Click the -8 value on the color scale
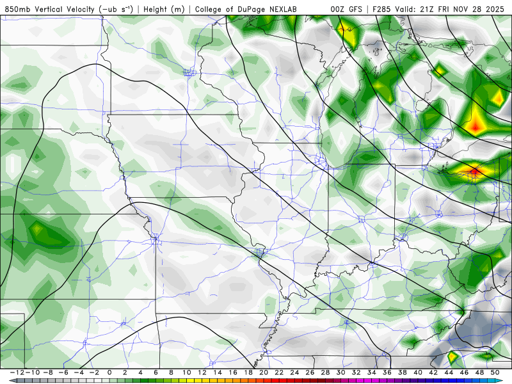 47,372
